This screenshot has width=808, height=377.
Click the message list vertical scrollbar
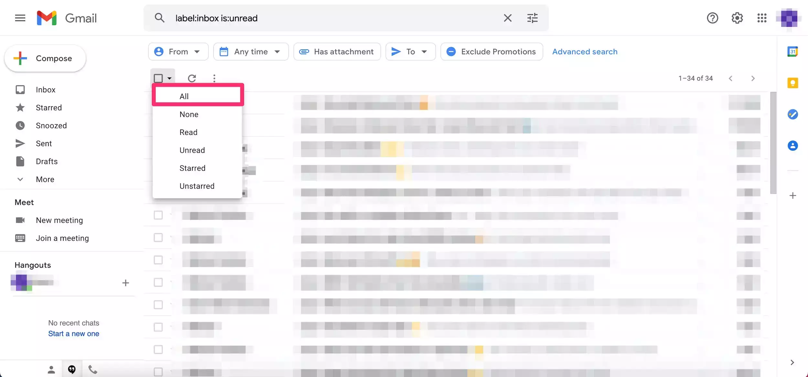773,143
